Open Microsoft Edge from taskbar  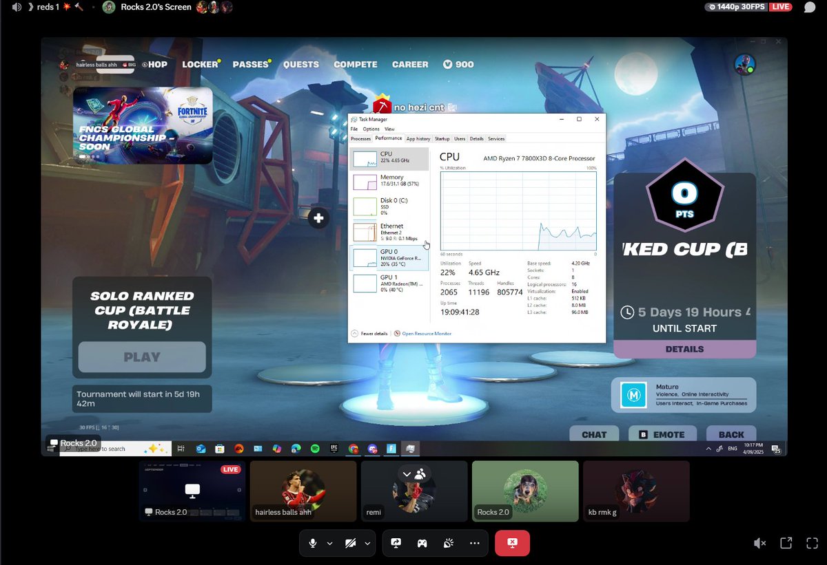click(x=296, y=449)
